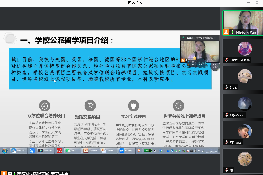Click the 短期交换项目 notepad icon
This screenshot has width=263, height=175.
pos(90,106)
